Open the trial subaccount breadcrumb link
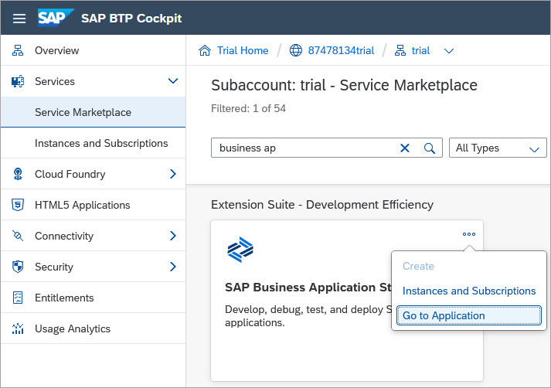Screen dimensions: 551x388 [420, 50]
